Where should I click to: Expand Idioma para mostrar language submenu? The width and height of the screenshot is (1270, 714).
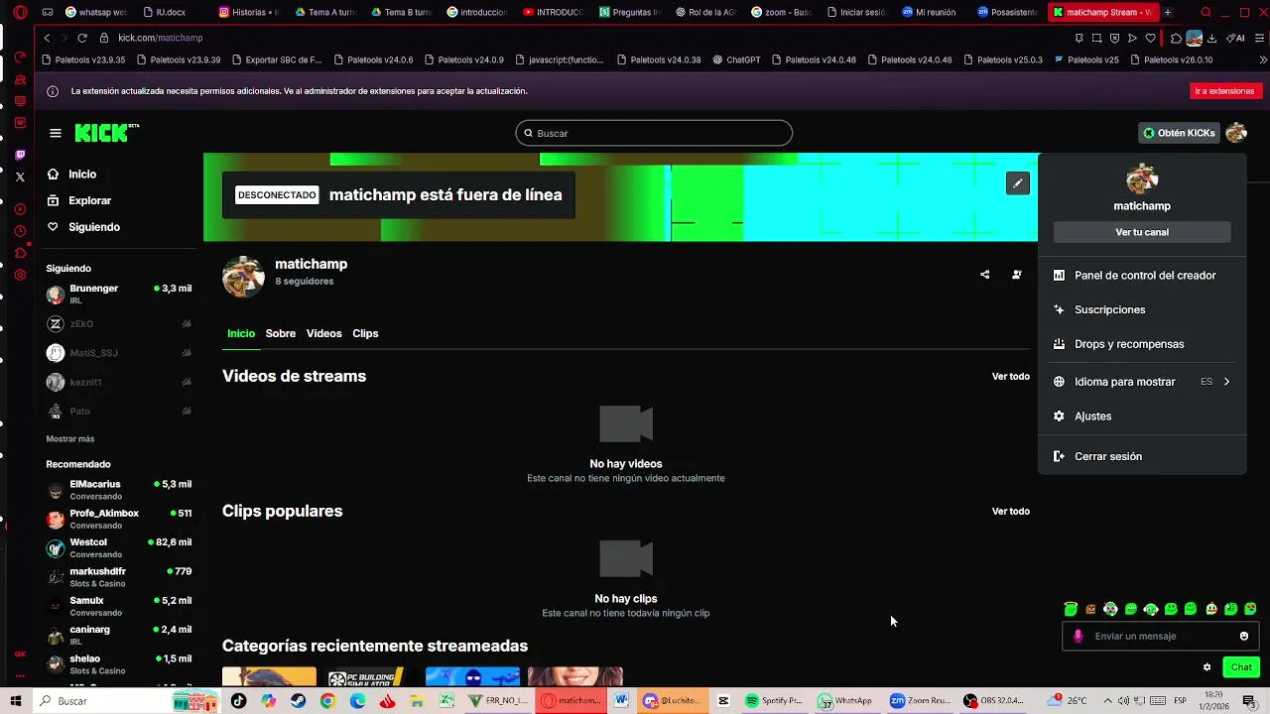(x=1142, y=382)
